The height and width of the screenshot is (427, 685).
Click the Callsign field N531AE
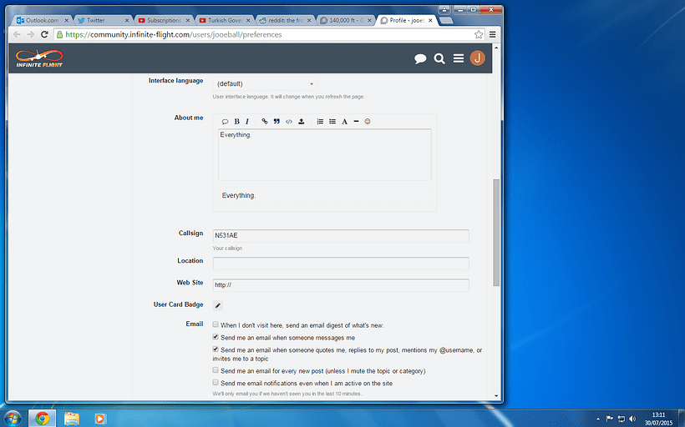(x=341, y=235)
